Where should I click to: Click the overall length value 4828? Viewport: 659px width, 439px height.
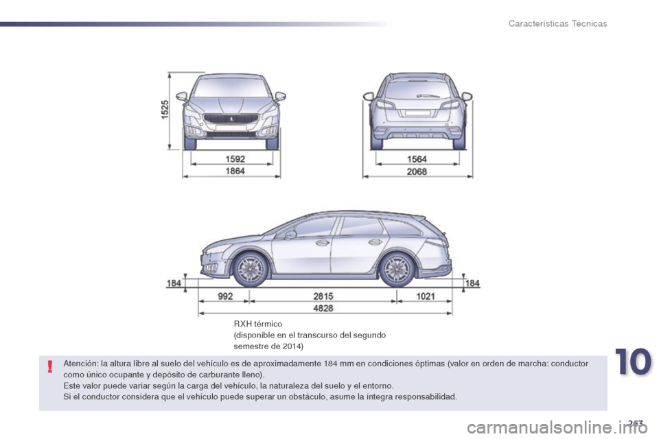(323, 309)
